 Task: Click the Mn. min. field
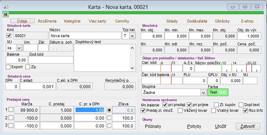pos(176,36)
